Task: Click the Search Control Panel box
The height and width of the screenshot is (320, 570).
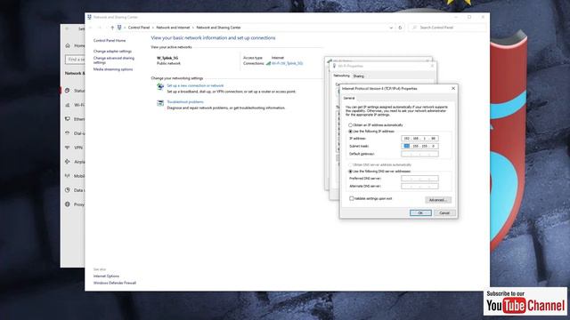Action: click(x=447, y=28)
